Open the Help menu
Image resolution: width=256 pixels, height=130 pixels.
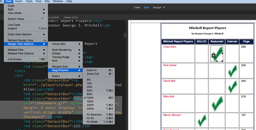point(69,1)
